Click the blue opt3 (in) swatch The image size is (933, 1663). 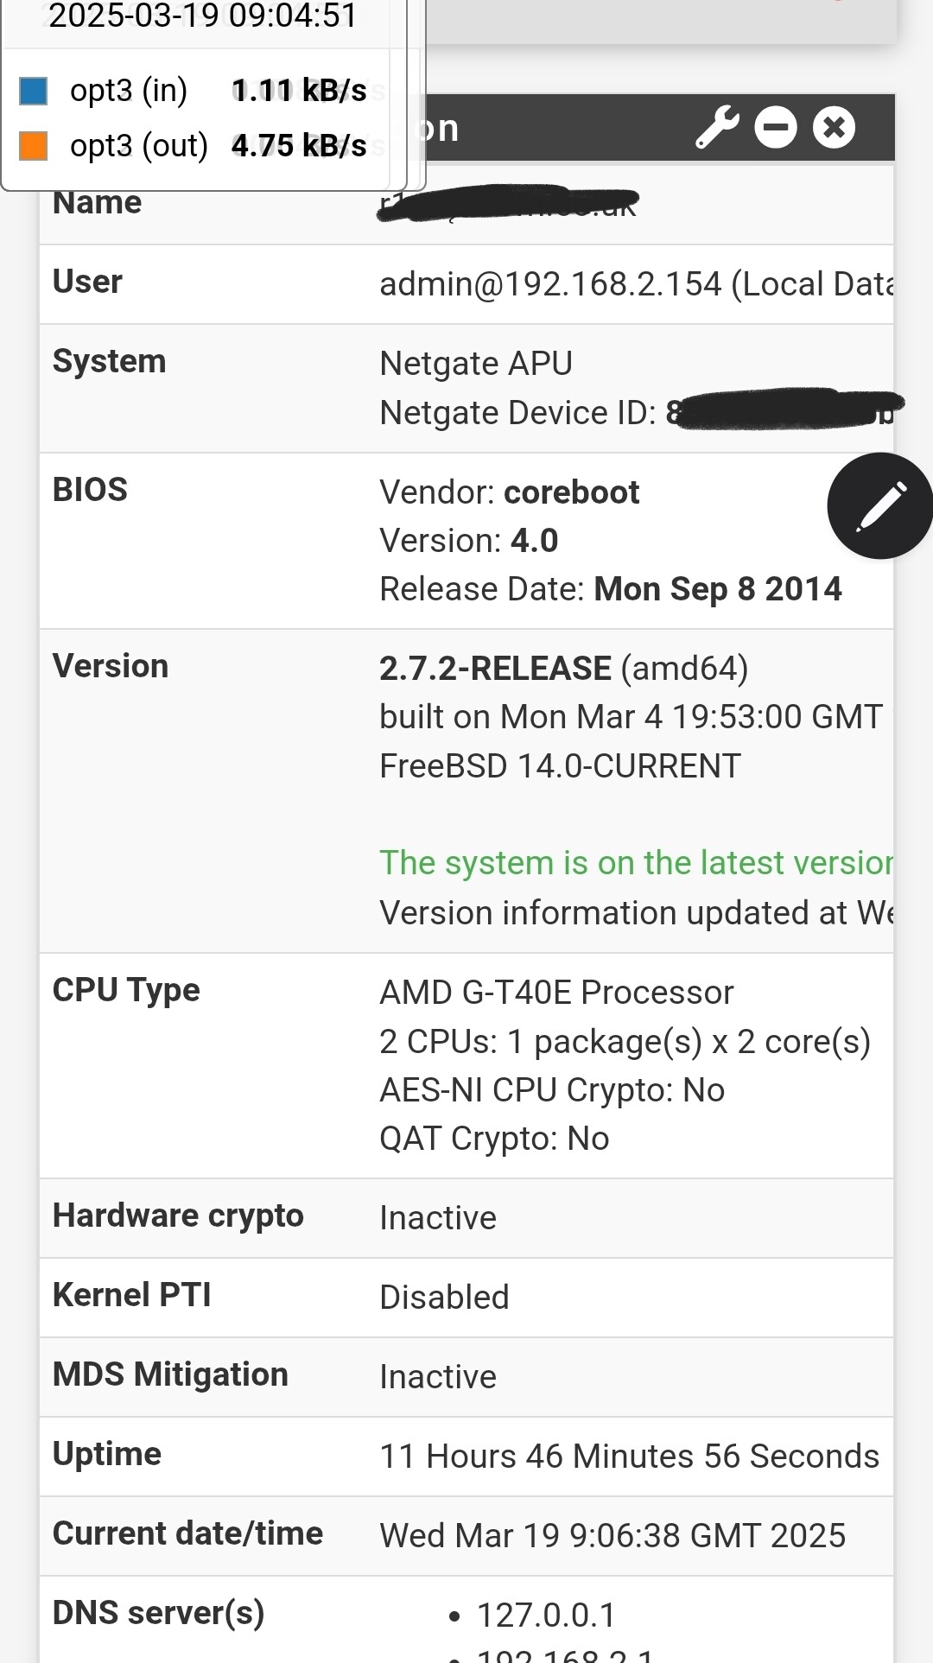33,91
